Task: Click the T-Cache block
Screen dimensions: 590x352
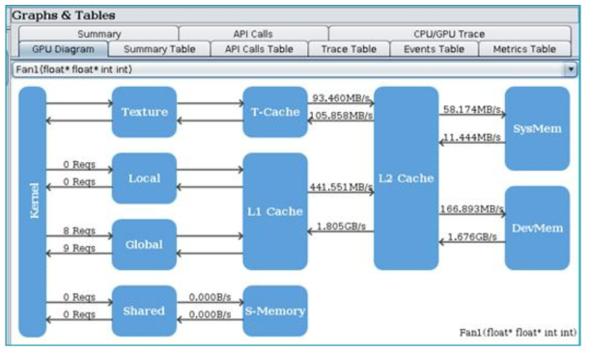Action: pyautogui.click(x=275, y=112)
